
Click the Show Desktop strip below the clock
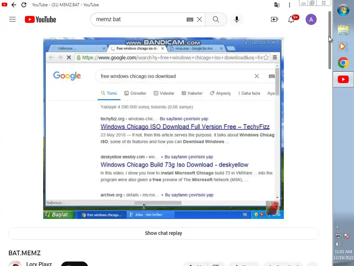coord(343,264)
